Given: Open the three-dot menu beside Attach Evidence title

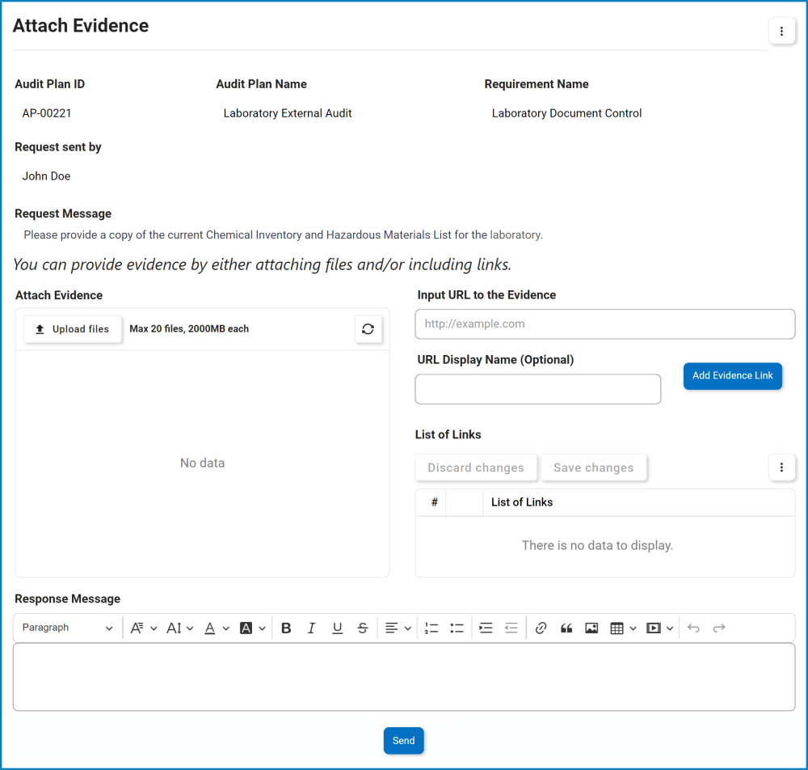Looking at the screenshot, I should (781, 32).
